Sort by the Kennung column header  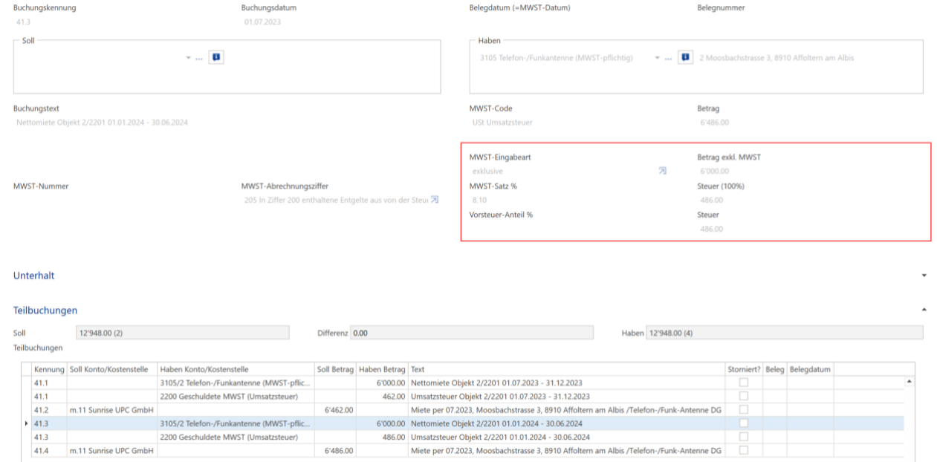[x=49, y=369]
